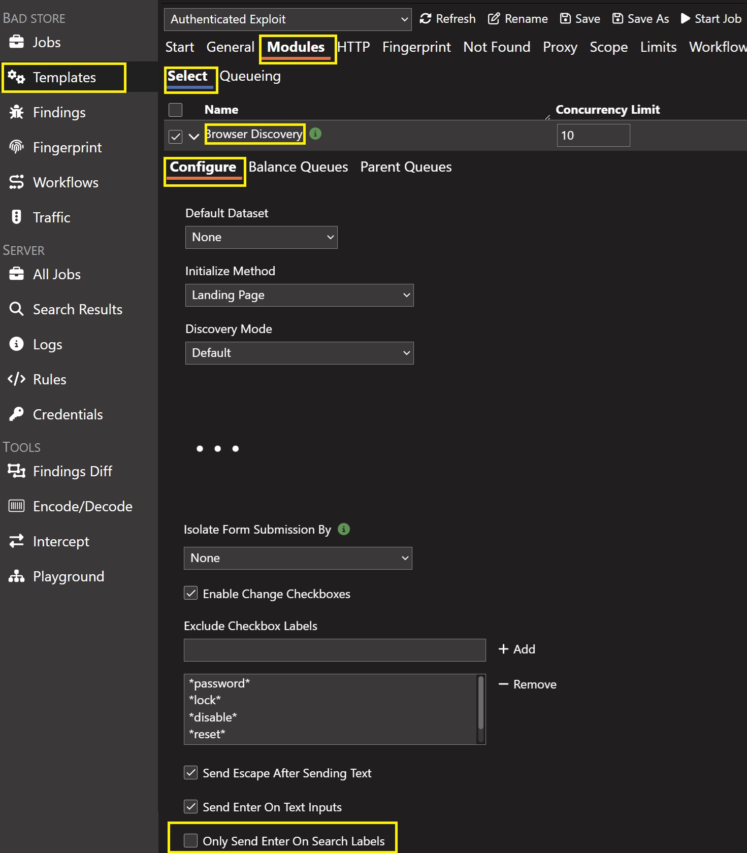Open Playground via the sitemap icon

pos(16,576)
